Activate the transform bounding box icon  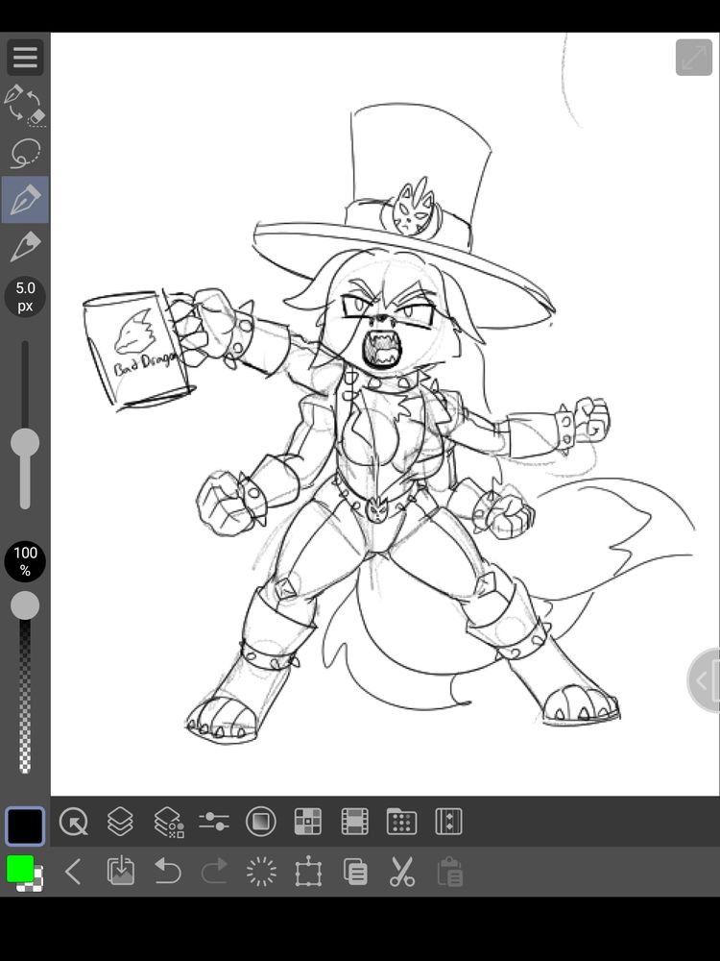pyautogui.click(x=308, y=871)
